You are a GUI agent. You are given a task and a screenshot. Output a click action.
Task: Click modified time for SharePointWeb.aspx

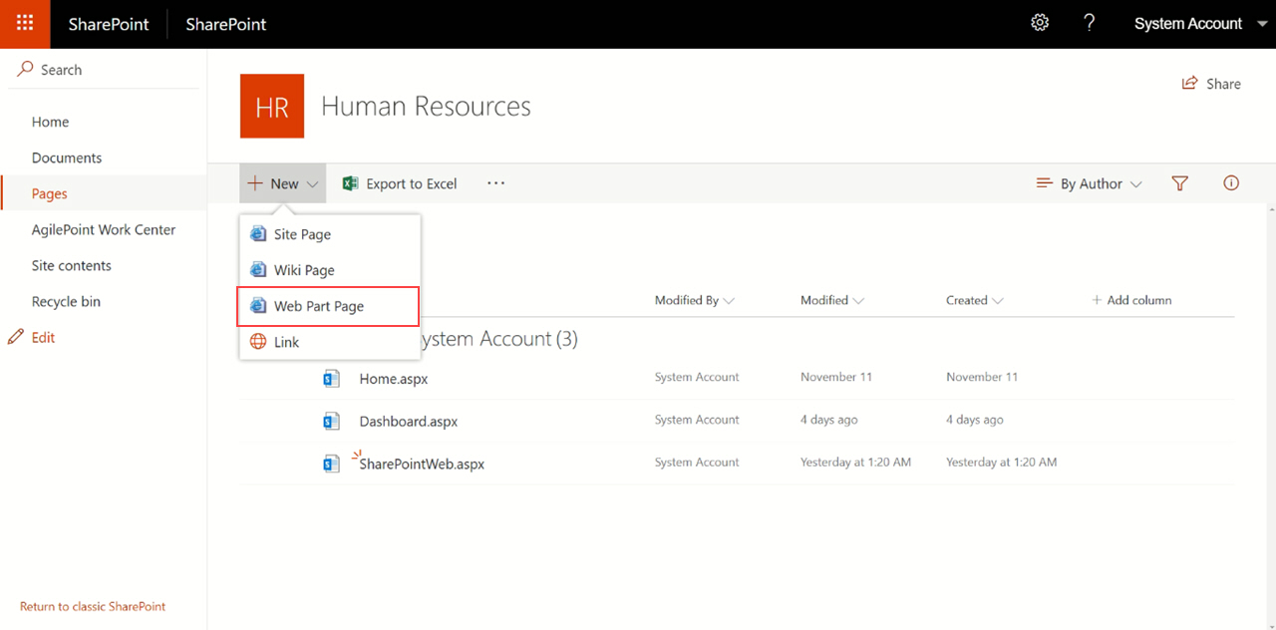[855, 463]
